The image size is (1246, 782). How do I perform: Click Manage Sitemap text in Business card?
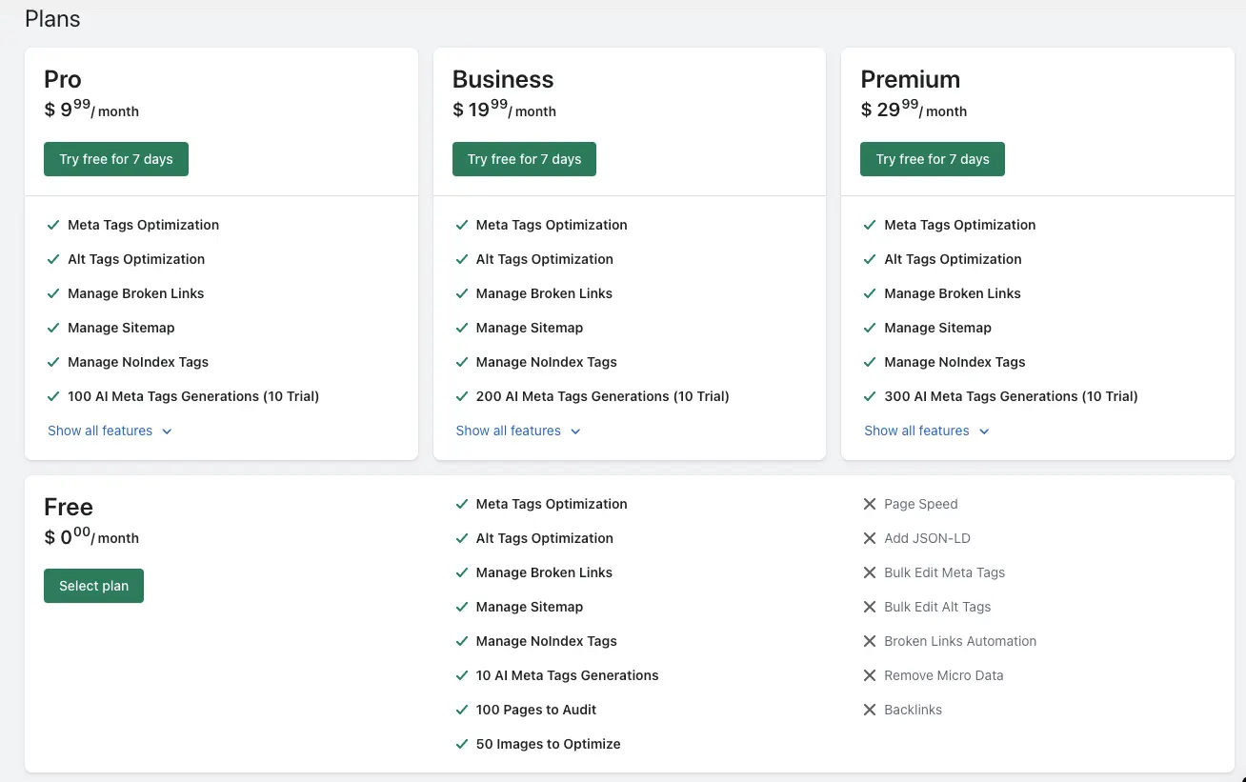coord(530,328)
